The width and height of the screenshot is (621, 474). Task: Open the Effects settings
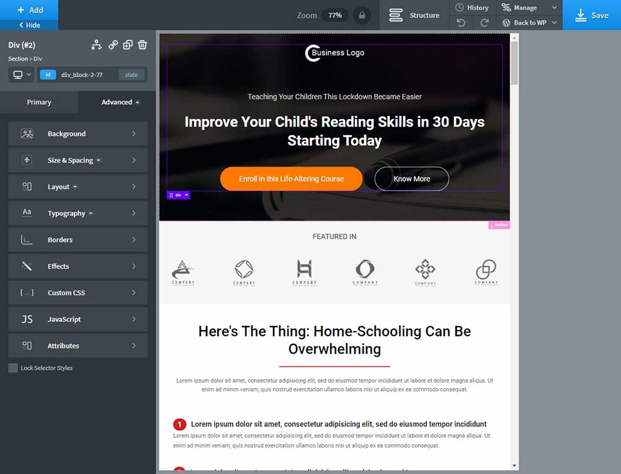78,266
